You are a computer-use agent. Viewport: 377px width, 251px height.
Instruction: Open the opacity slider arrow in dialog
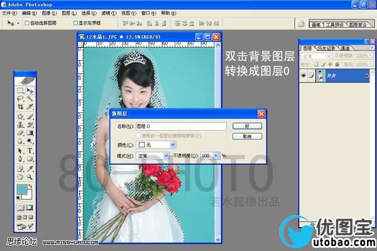pos(216,156)
